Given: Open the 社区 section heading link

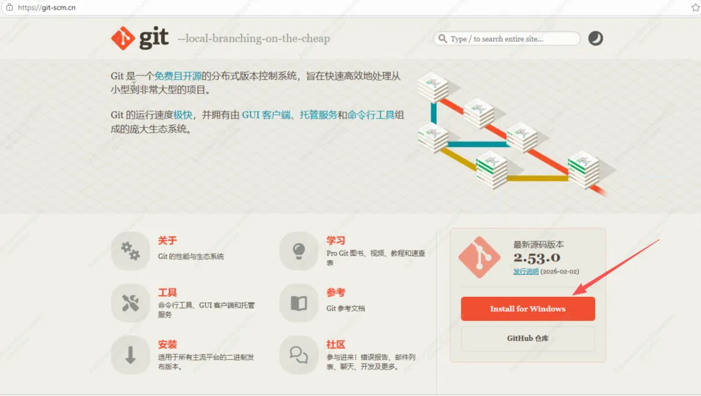Looking at the screenshot, I should click(x=336, y=345).
